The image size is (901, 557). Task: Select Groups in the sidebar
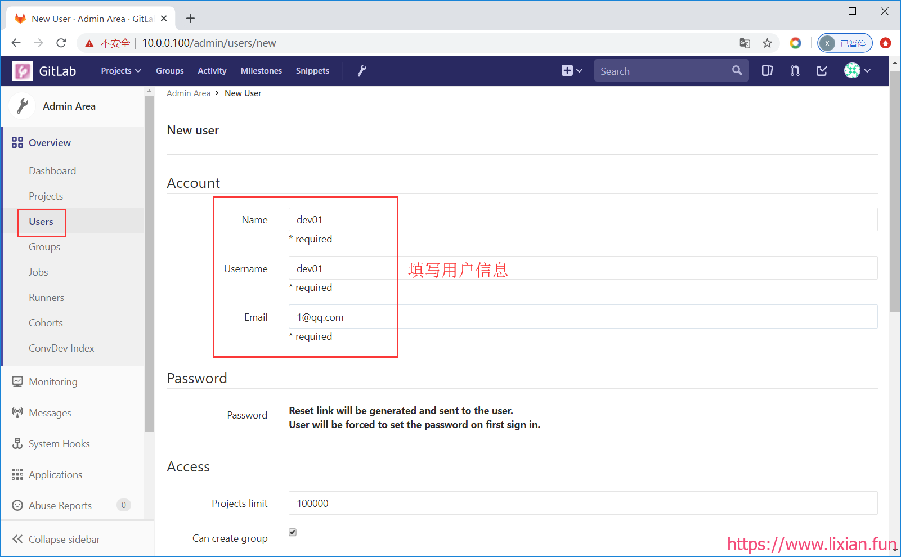coord(44,247)
